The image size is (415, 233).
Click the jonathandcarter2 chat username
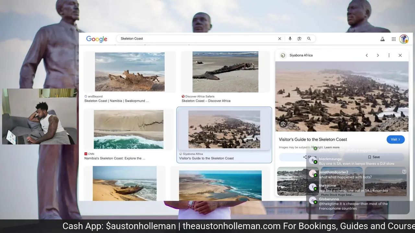tap(333, 172)
